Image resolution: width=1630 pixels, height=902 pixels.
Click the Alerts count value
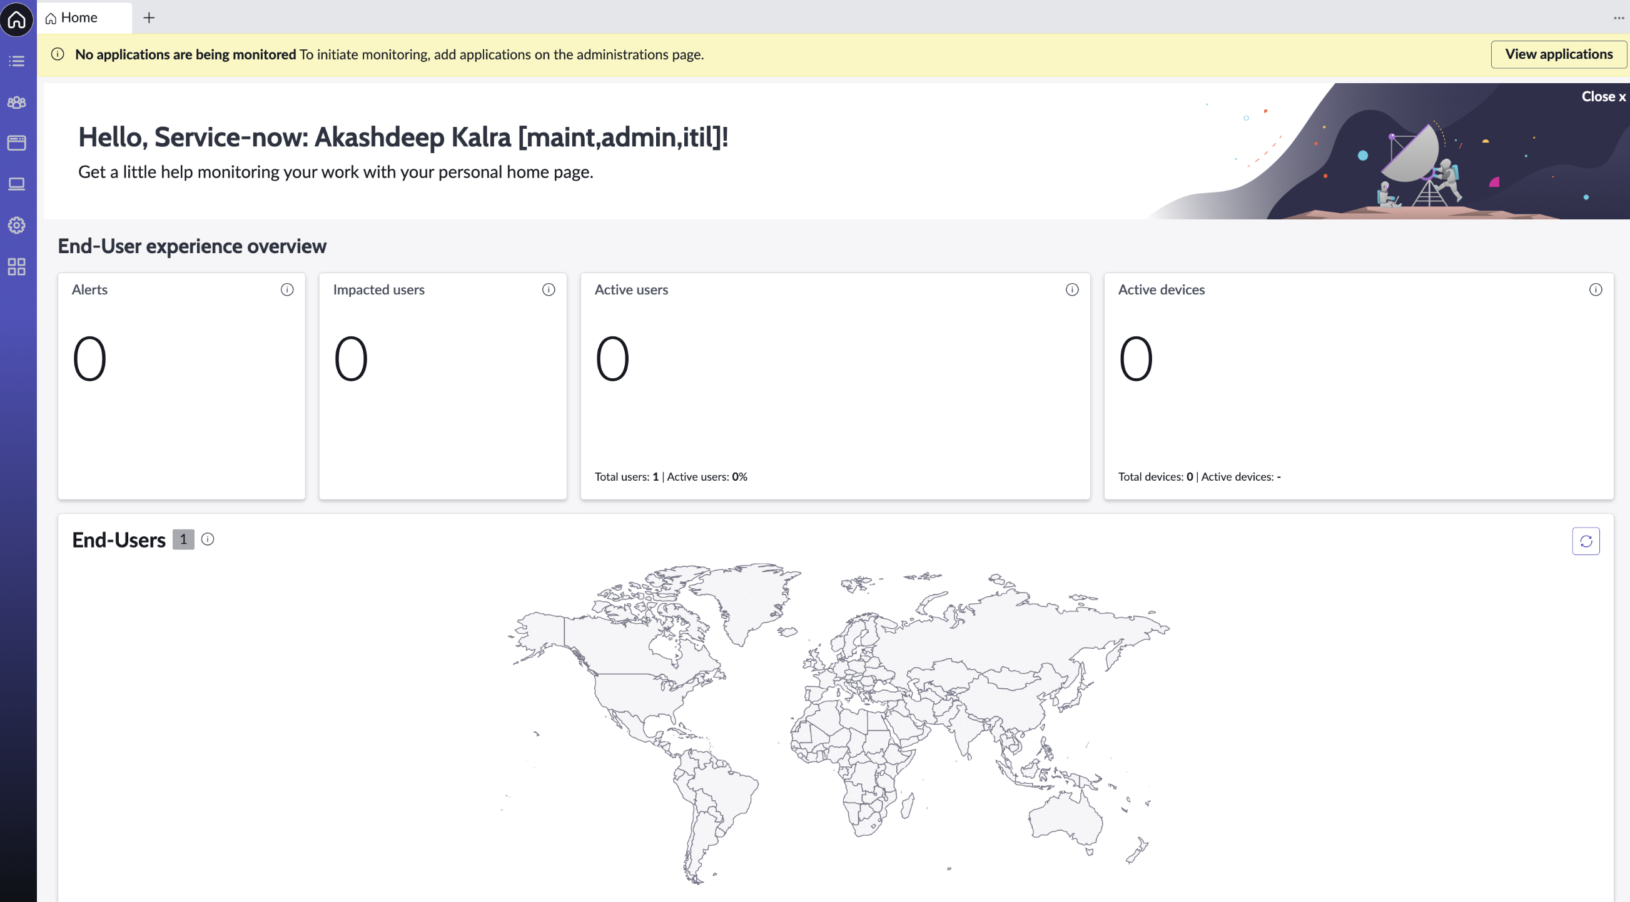tap(89, 359)
